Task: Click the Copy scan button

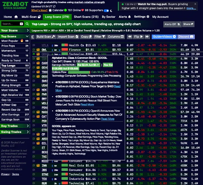Action: coord(86,37)
